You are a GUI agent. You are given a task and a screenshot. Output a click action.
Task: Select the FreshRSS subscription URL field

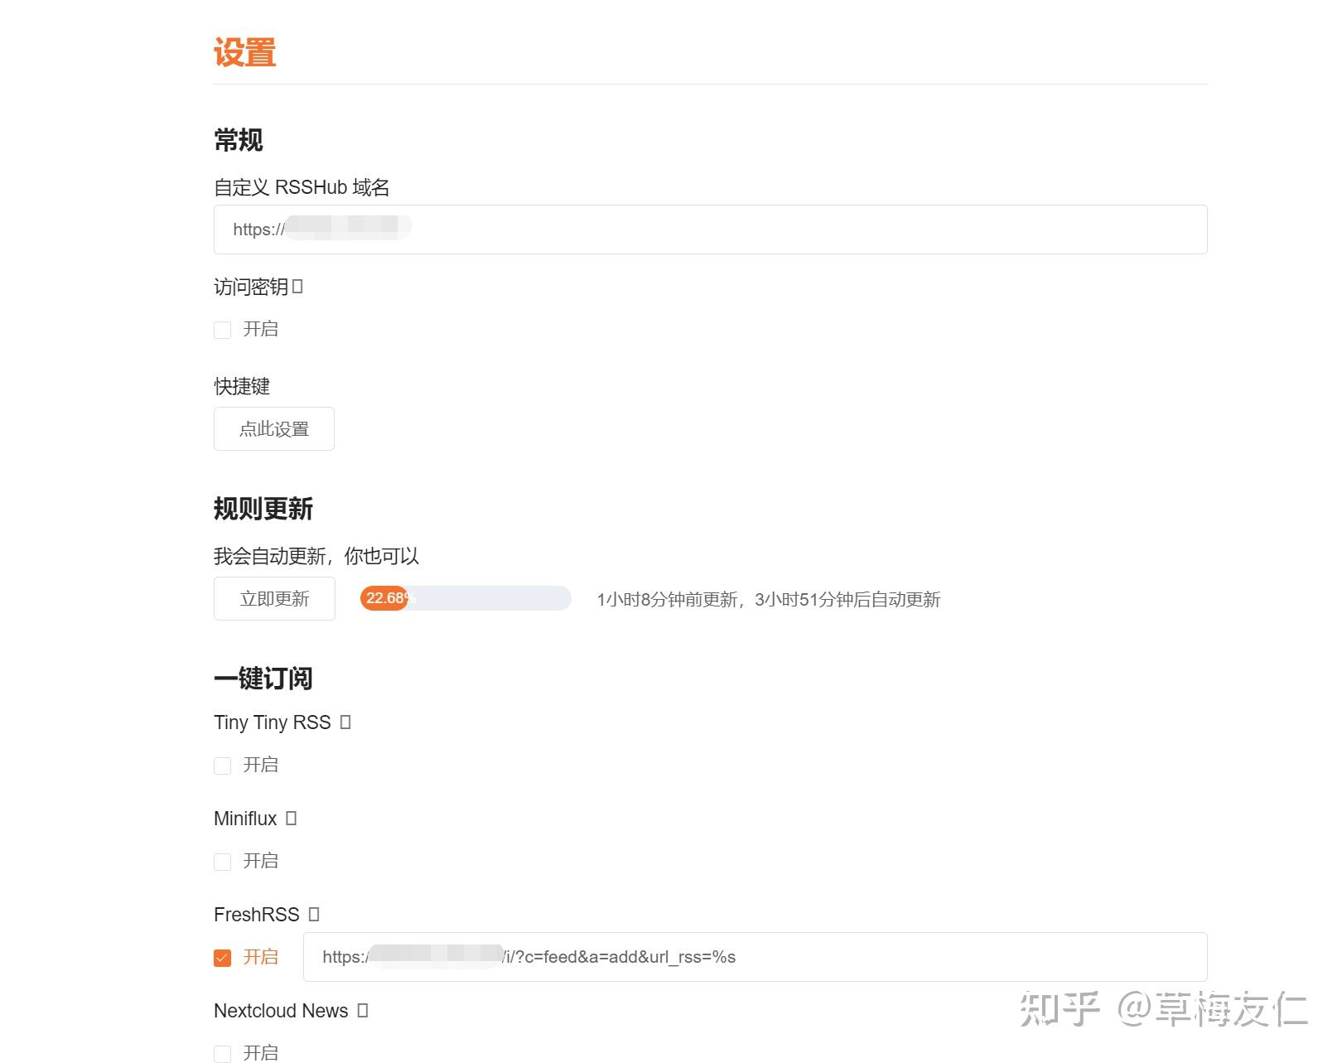[755, 957]
